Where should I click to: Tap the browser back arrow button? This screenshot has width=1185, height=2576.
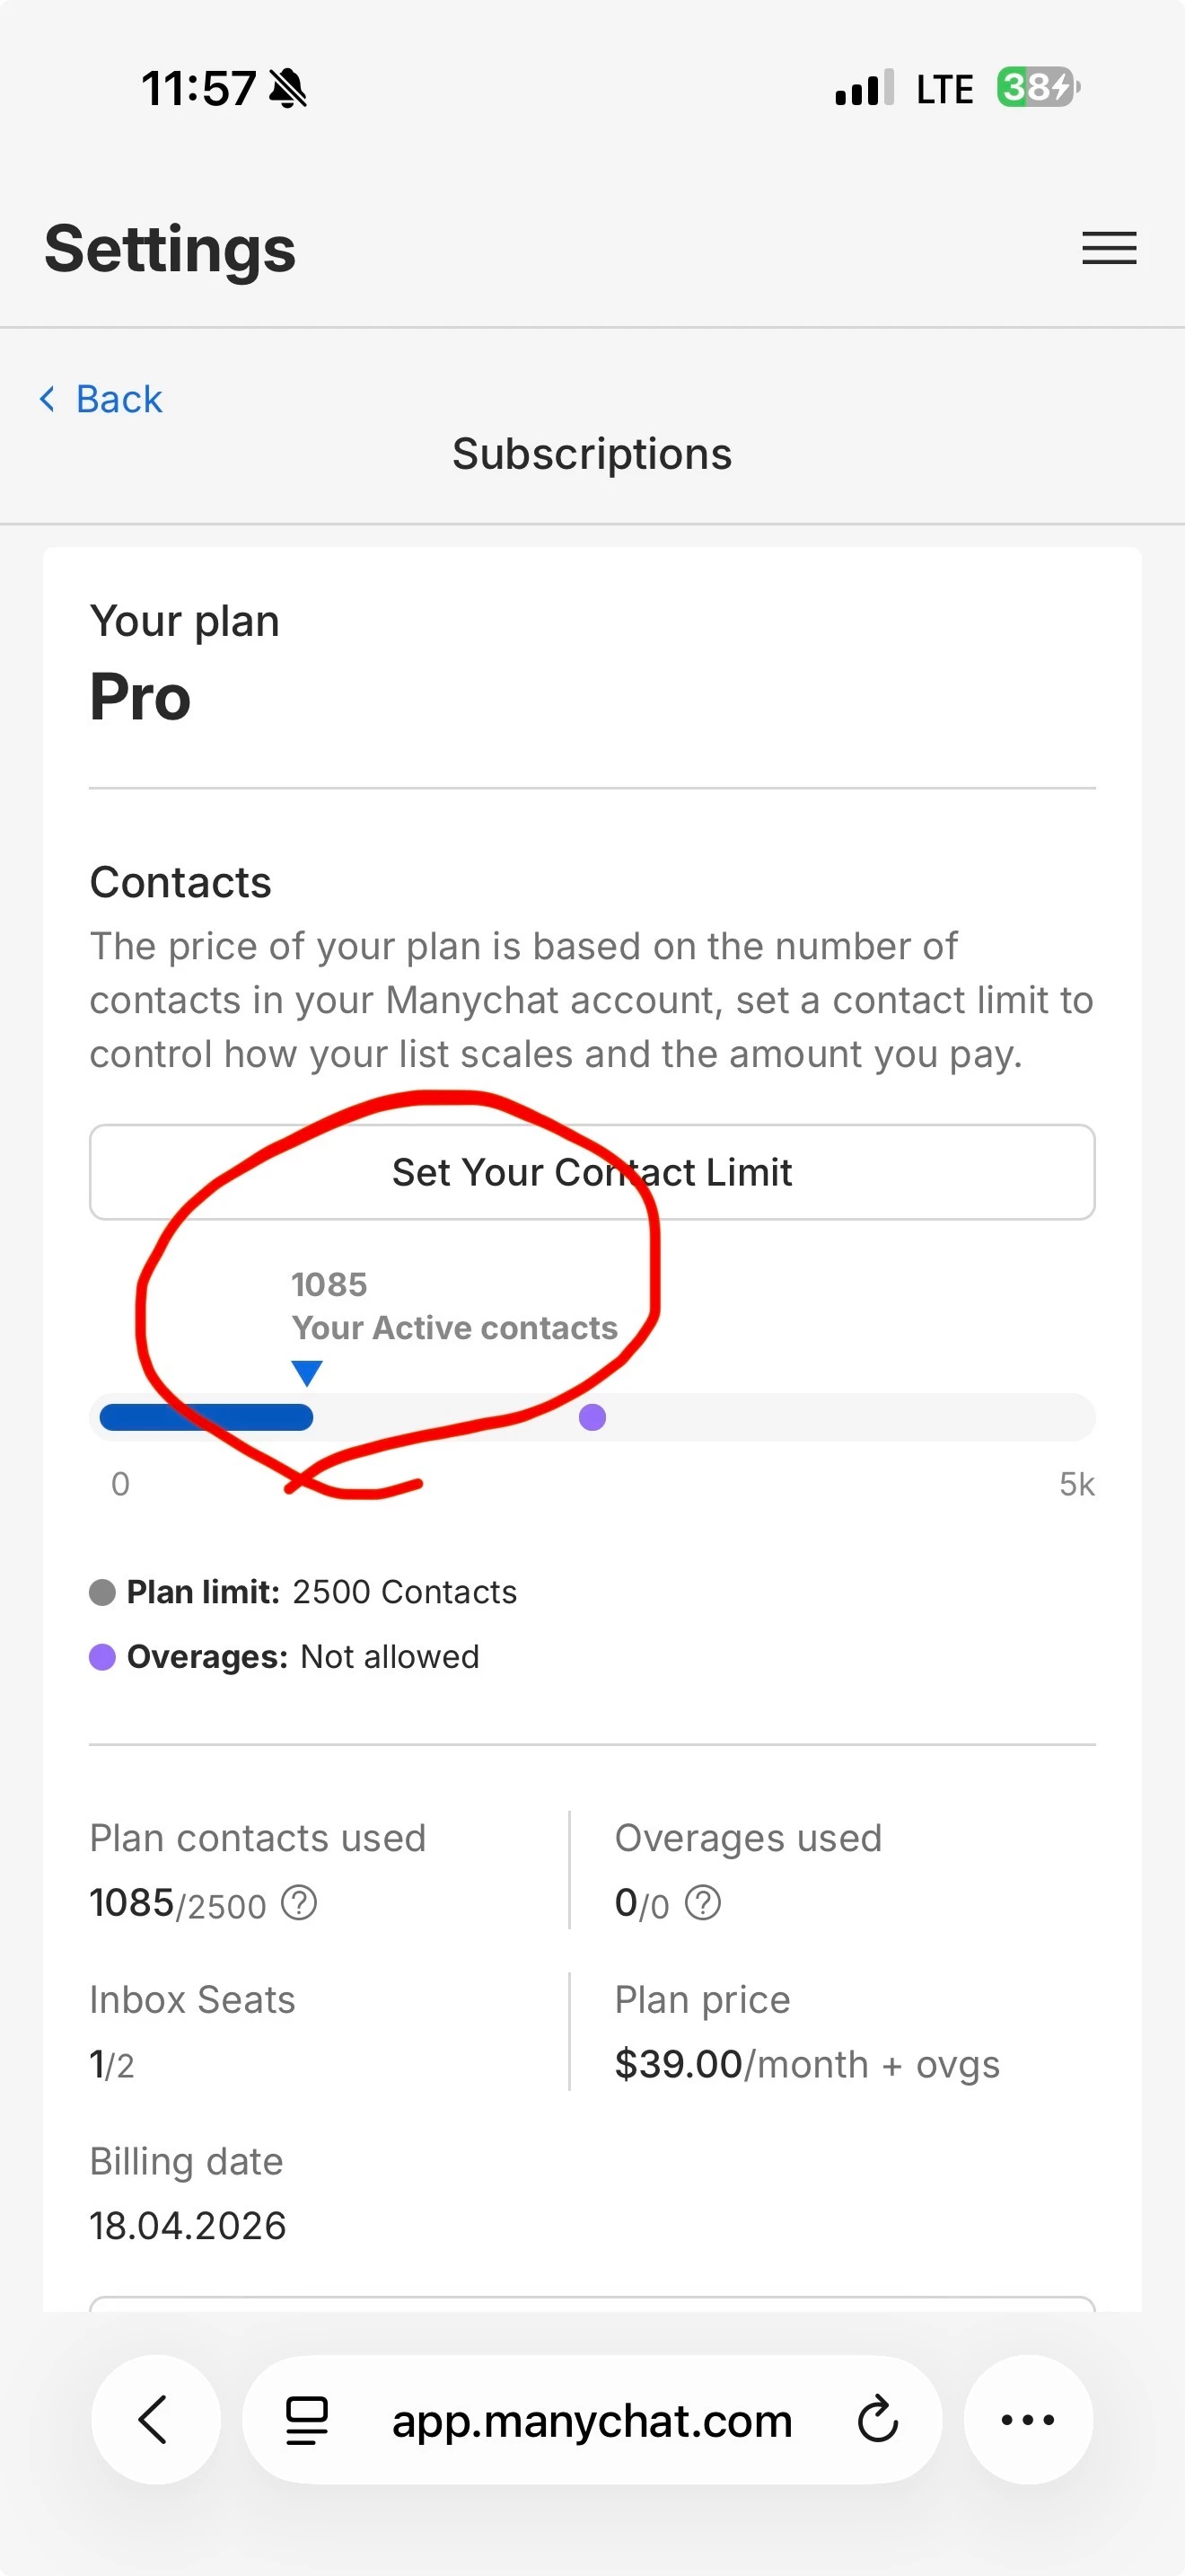[155, 2420]
